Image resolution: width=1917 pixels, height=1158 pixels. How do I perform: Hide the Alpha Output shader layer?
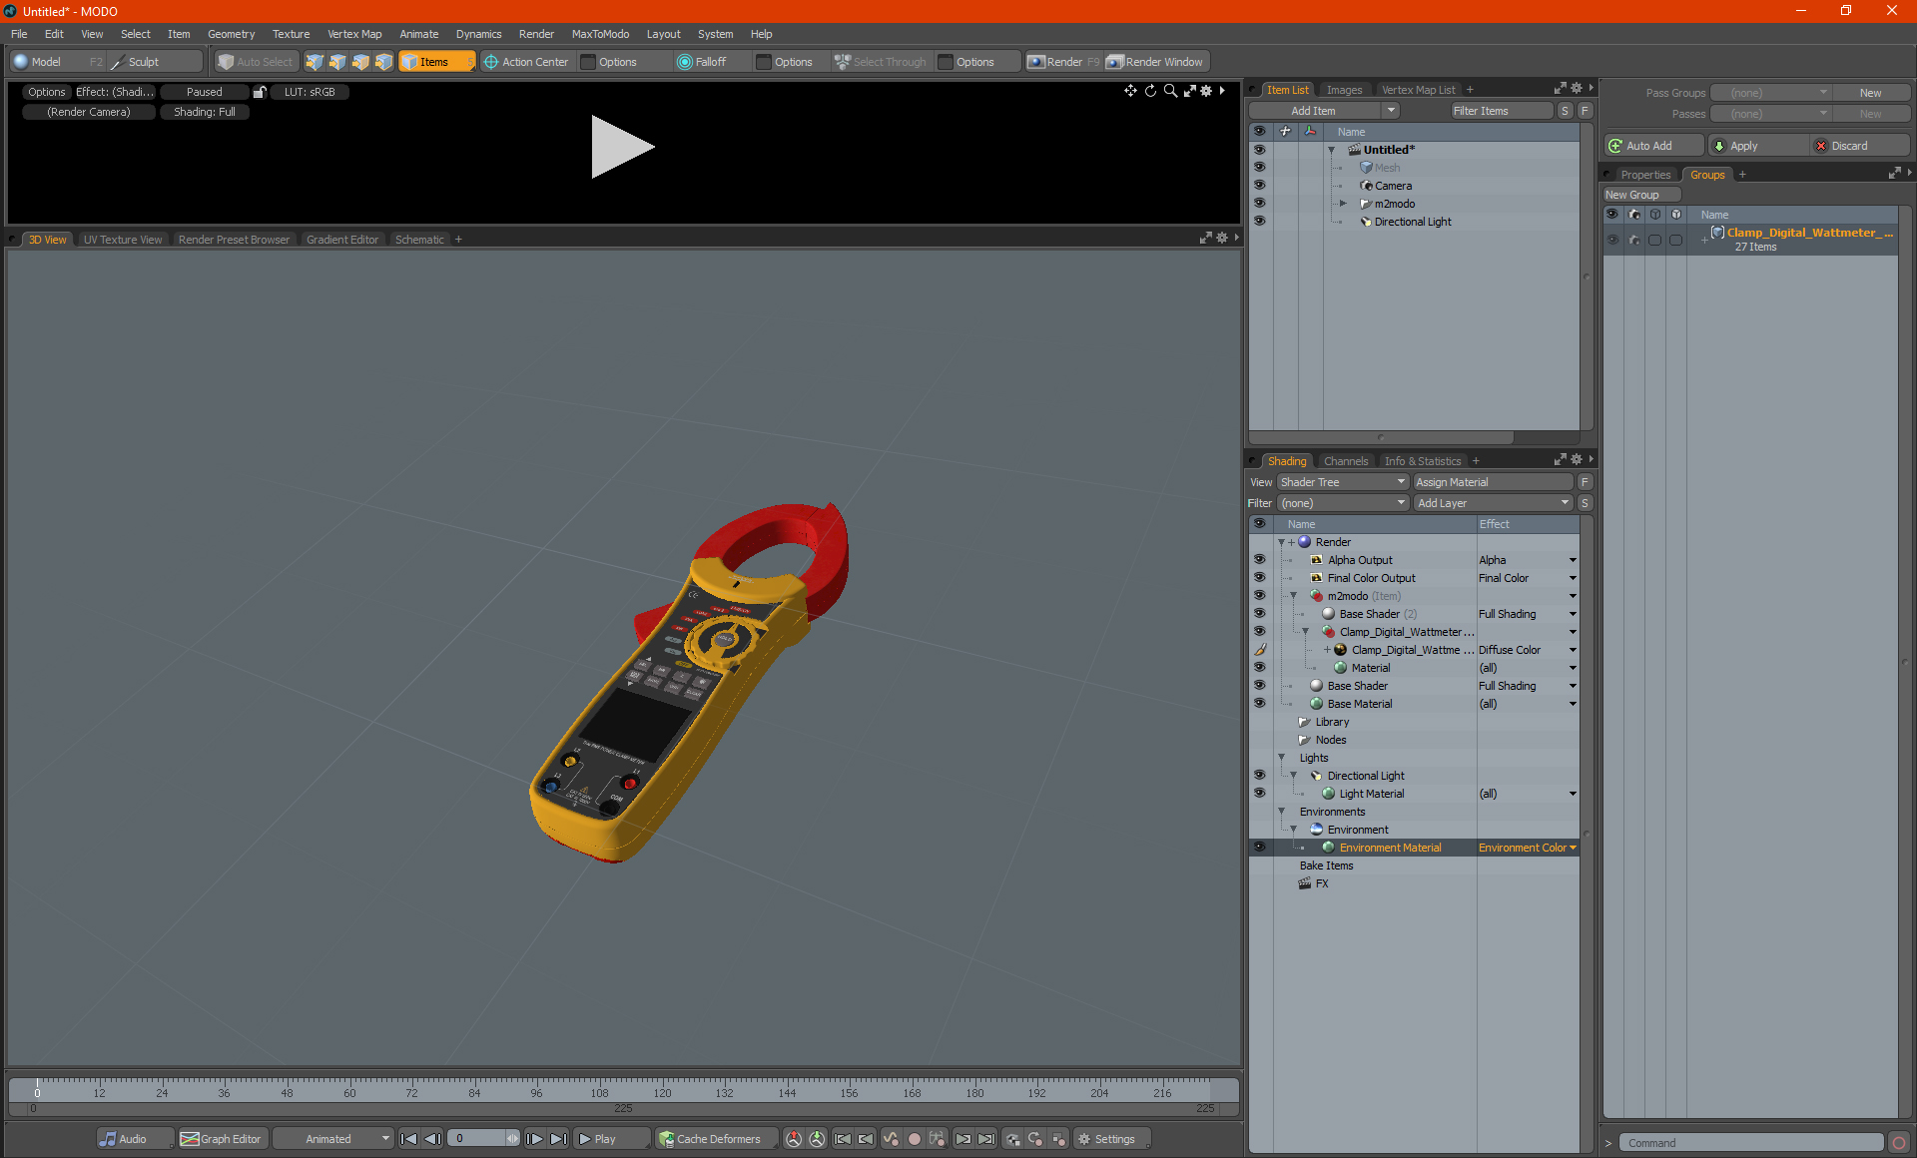coord(1259,560)
